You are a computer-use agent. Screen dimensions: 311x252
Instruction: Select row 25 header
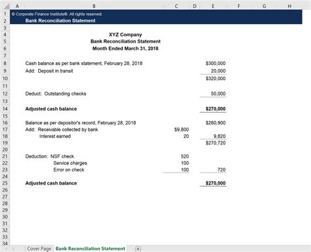[5, 183]
